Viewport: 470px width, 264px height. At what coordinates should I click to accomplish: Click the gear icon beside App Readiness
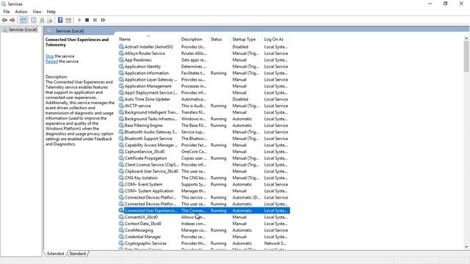pyautogui.click(x=121, y=60)
